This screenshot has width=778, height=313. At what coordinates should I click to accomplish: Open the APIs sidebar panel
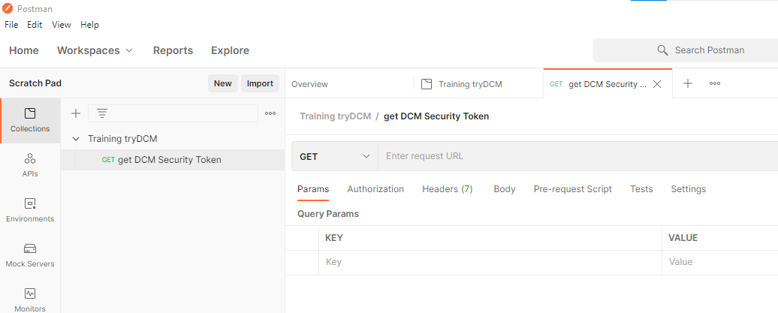click(x=30, y=166)
